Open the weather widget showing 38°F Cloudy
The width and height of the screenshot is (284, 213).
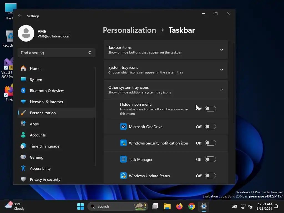(x=15, y=206)
